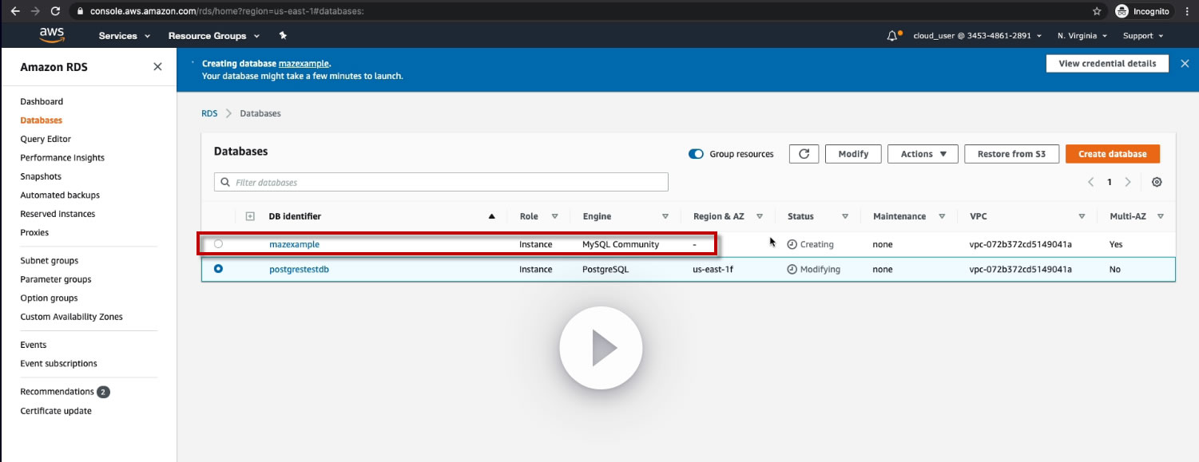Click the Create database button
Viewport: 1199px width, 462px height.
pyautogui.click(x=1112, y=154)
